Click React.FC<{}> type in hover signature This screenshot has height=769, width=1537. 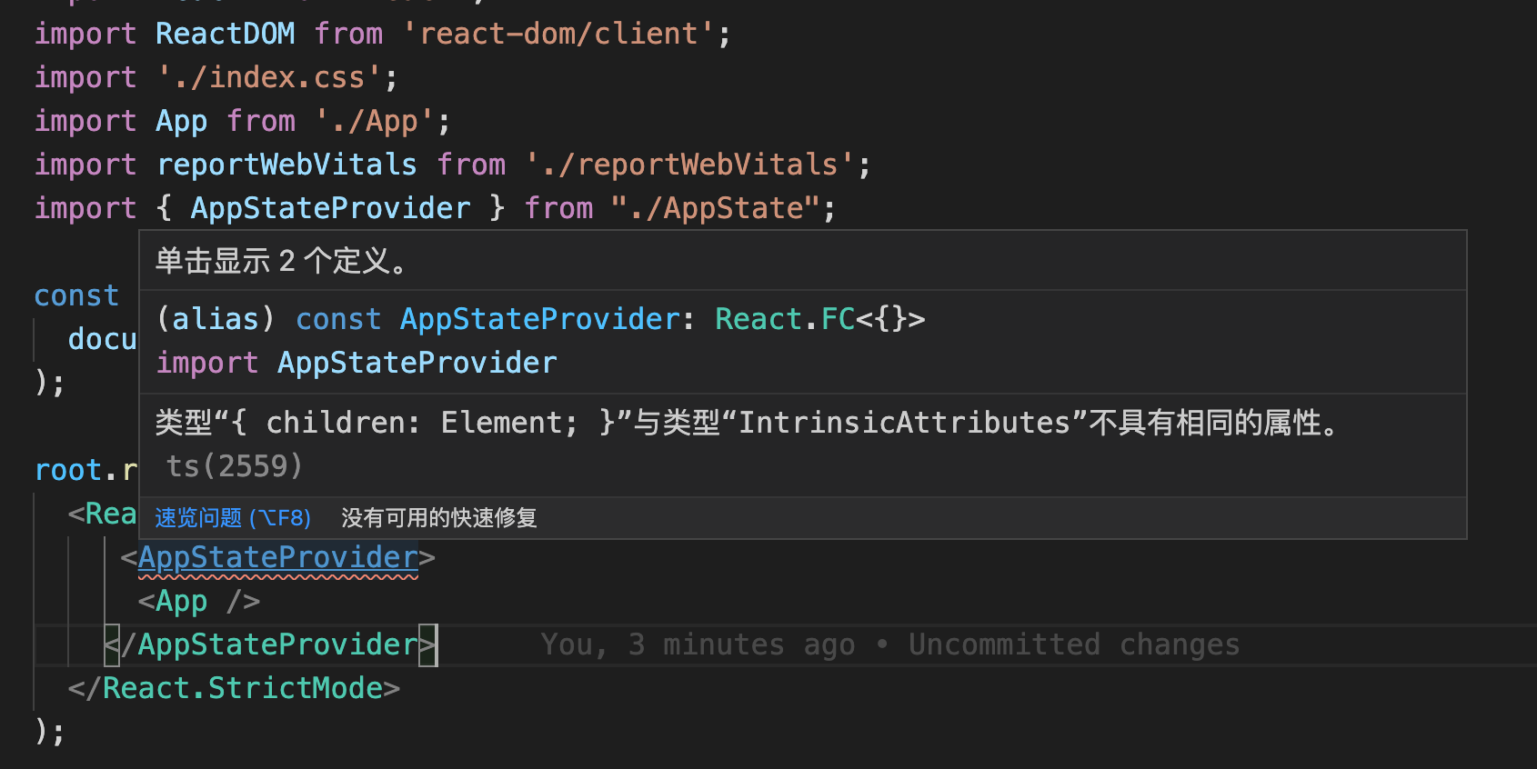click(820, 319)
